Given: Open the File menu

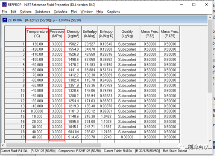Looking at the screenshot, I should point(4,11).
